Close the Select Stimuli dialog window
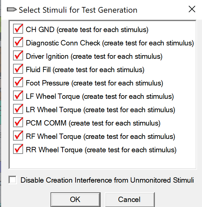This screenshot has height=207, width=202. (192, 9)
